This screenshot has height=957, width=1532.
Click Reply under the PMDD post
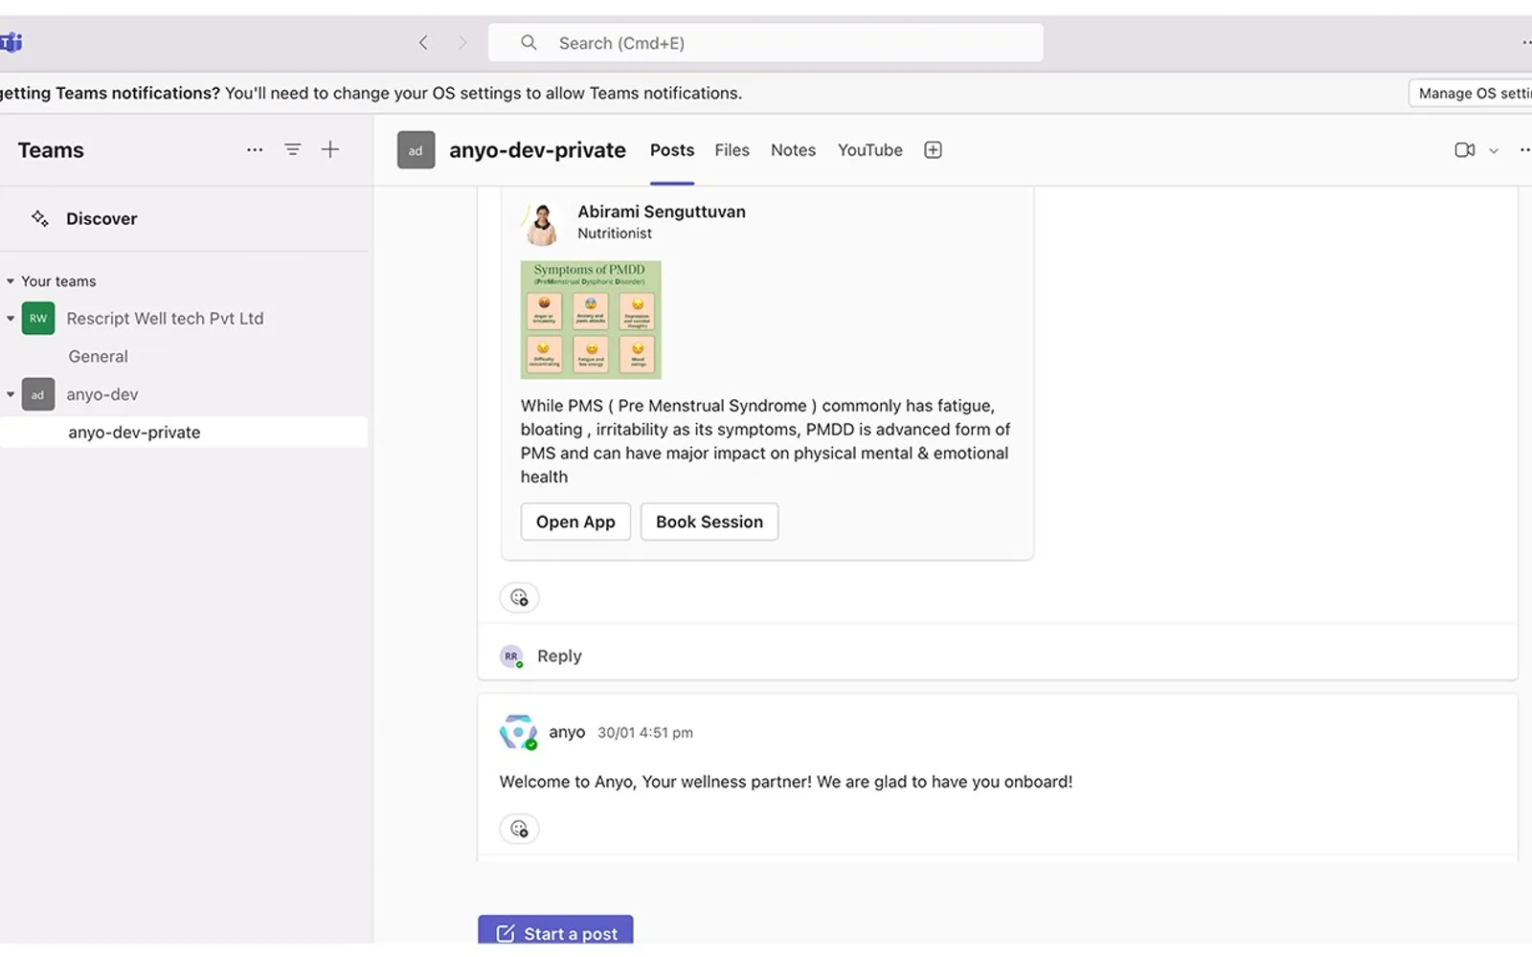(559, 656)
